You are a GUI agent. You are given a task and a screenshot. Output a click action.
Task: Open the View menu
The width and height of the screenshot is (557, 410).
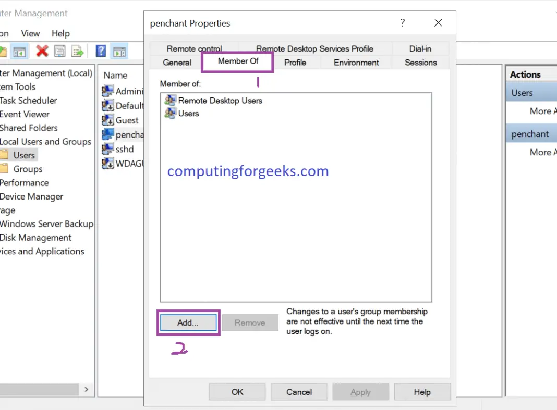tap(30, 33)
